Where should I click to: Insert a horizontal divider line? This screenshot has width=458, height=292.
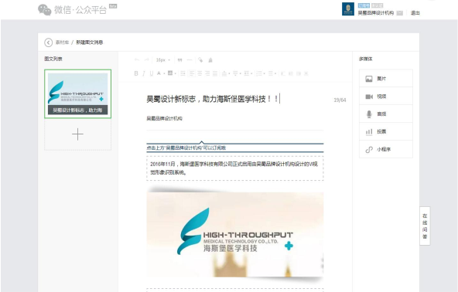click(190, 60)
